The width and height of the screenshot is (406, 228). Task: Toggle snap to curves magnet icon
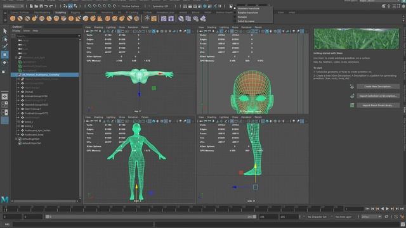click(x=95, y=6)
